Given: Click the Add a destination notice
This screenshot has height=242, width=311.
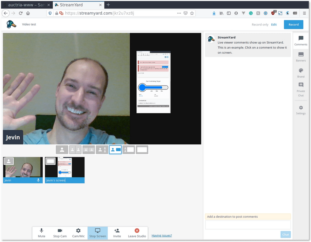Looking at the screenshot, I should click(248, 217).
